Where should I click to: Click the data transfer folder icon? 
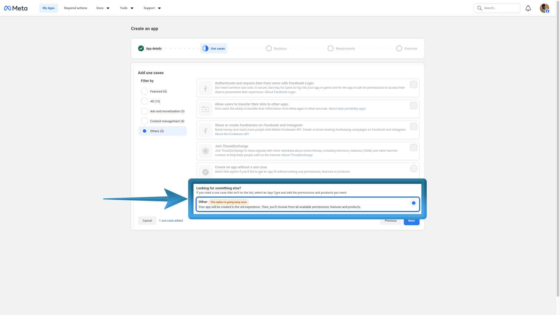click(x=206, y=109)
